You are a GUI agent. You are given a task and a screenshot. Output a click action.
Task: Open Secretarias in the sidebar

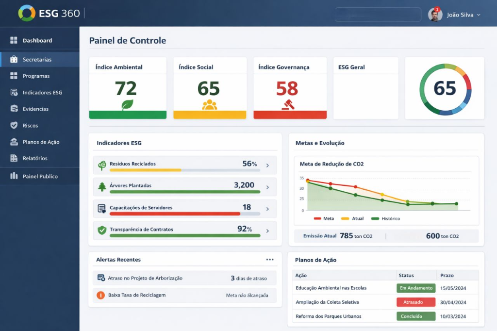coord(40,59)
